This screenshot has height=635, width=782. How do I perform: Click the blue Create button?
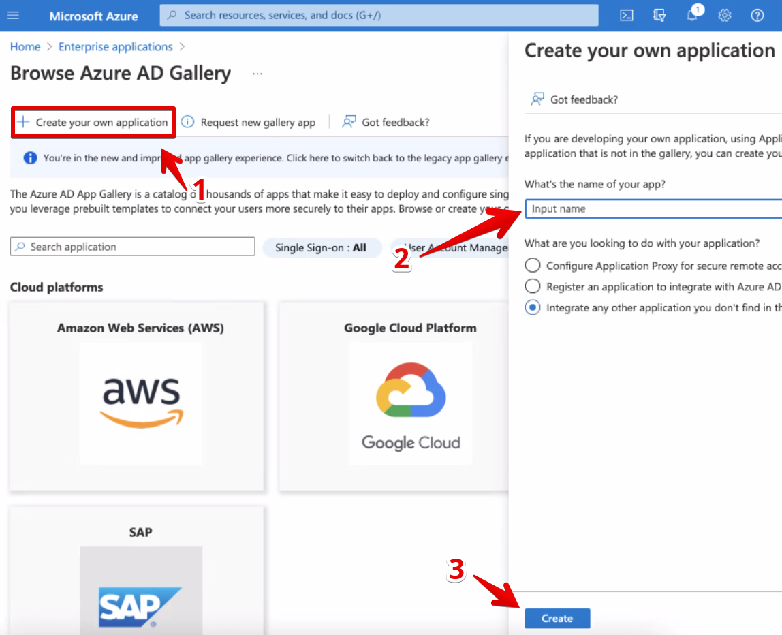pyautogui.click(x=557, y=618)
